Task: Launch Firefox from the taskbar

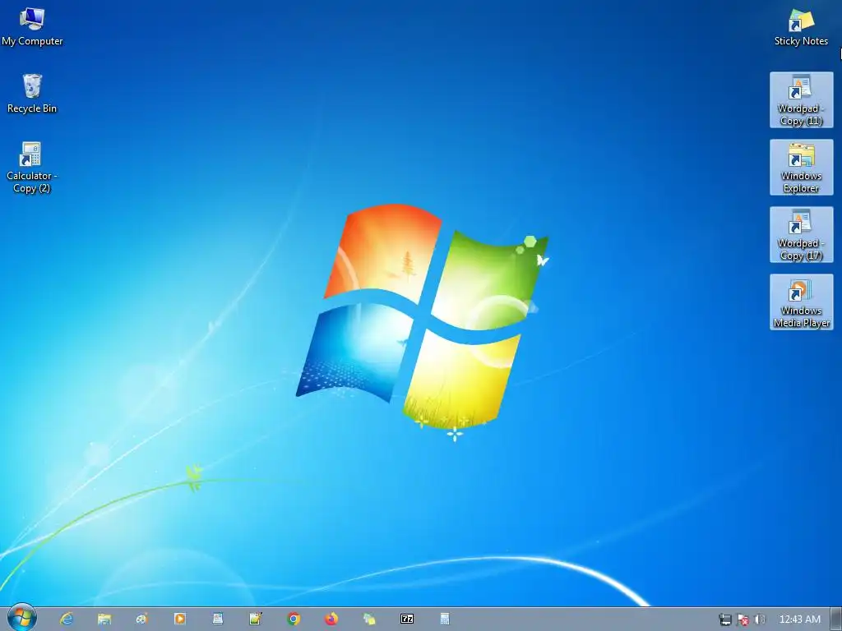Action: click(331, 619)
